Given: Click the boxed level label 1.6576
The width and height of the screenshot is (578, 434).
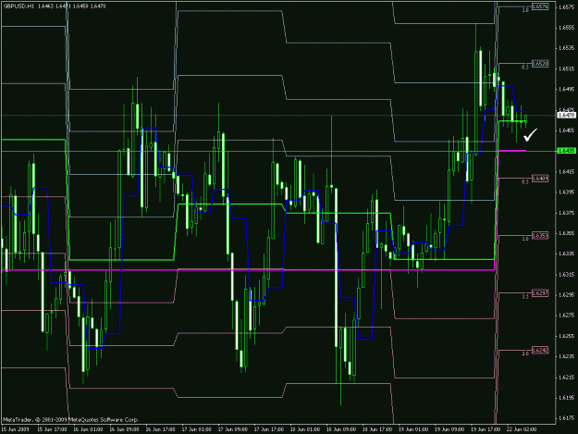Looking at the screenshot, I should tap(540, 6).
